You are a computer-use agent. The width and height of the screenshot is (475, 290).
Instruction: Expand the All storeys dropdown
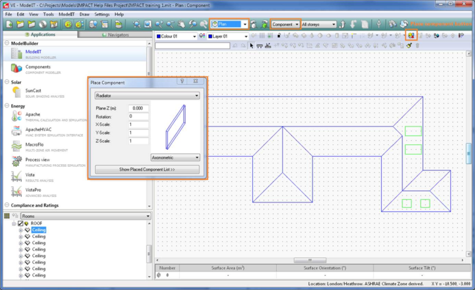[319, 25]
